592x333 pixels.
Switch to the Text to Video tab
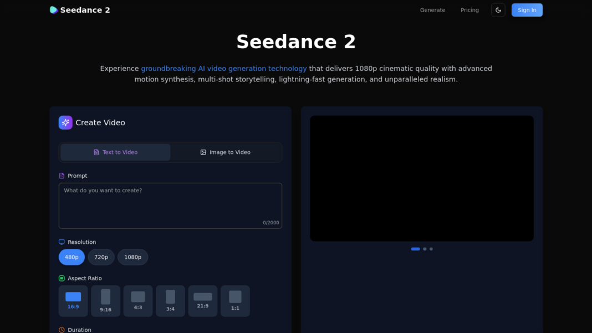click(115, 152)
